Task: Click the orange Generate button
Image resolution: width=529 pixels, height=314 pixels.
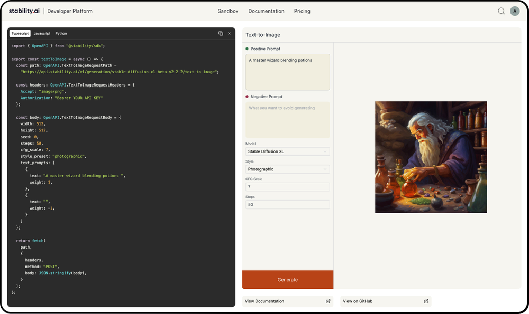Action: 287,279
